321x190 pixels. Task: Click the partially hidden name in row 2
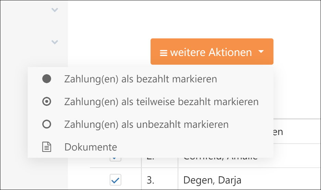(220, 159)
